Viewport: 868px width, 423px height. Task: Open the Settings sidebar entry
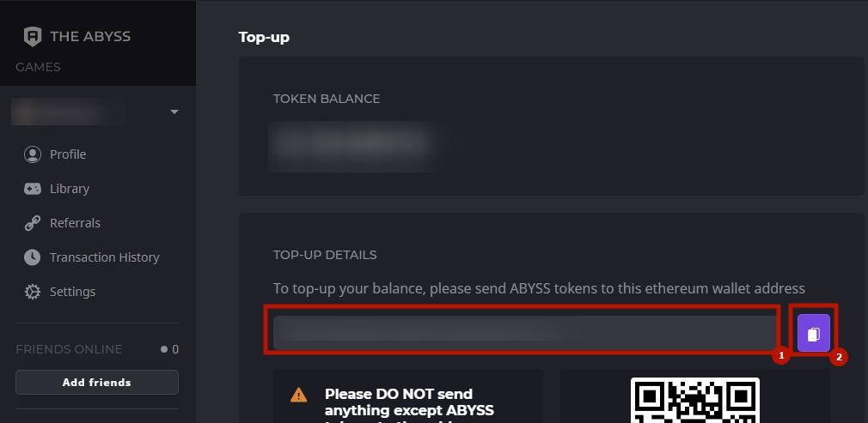(72, 292)
